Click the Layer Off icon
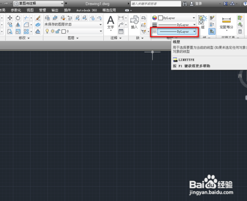Viewport: 247px width, 201px height. pyautogui.click(x=99, y=18)
